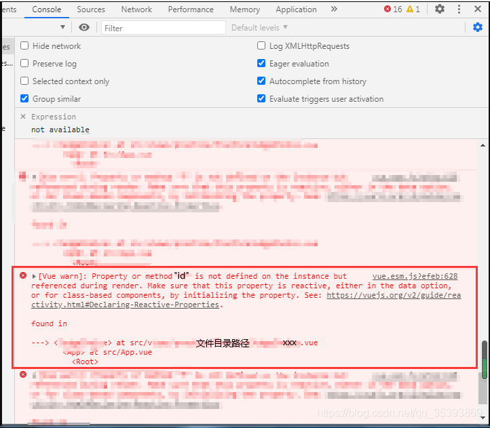The image size is (490, 428).
Task: Uncheck the Eager evaluation checkbox
Action: coord(261,63)
